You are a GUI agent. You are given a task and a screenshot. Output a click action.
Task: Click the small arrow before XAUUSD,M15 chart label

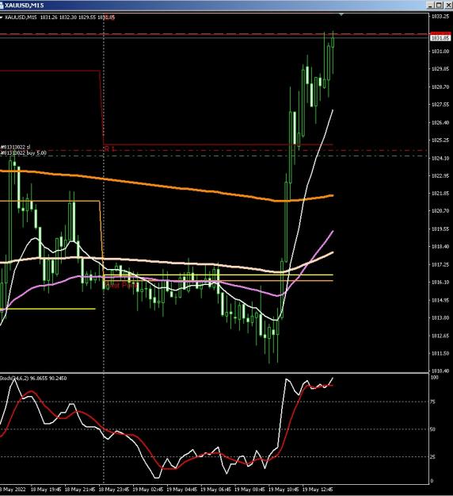(x=2, y=17)
